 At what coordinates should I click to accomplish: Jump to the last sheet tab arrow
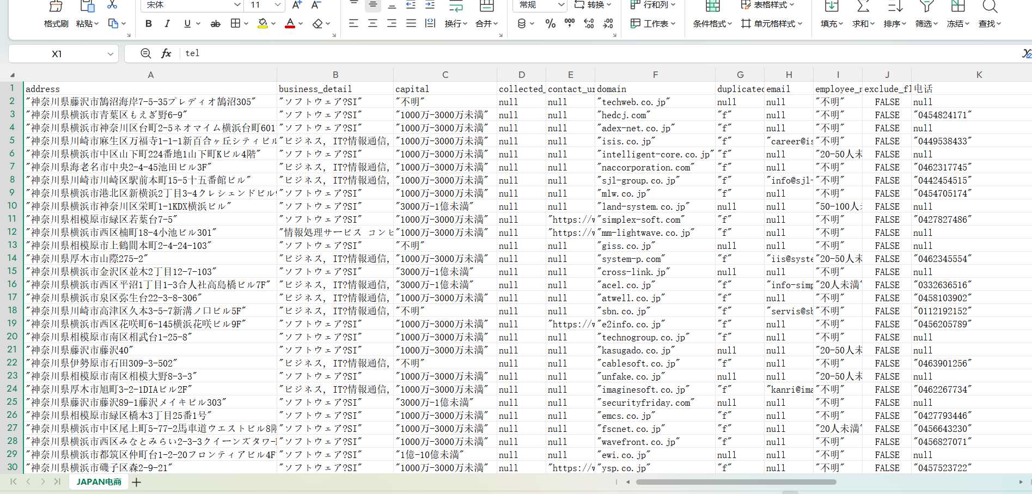(x=57, y=481)
